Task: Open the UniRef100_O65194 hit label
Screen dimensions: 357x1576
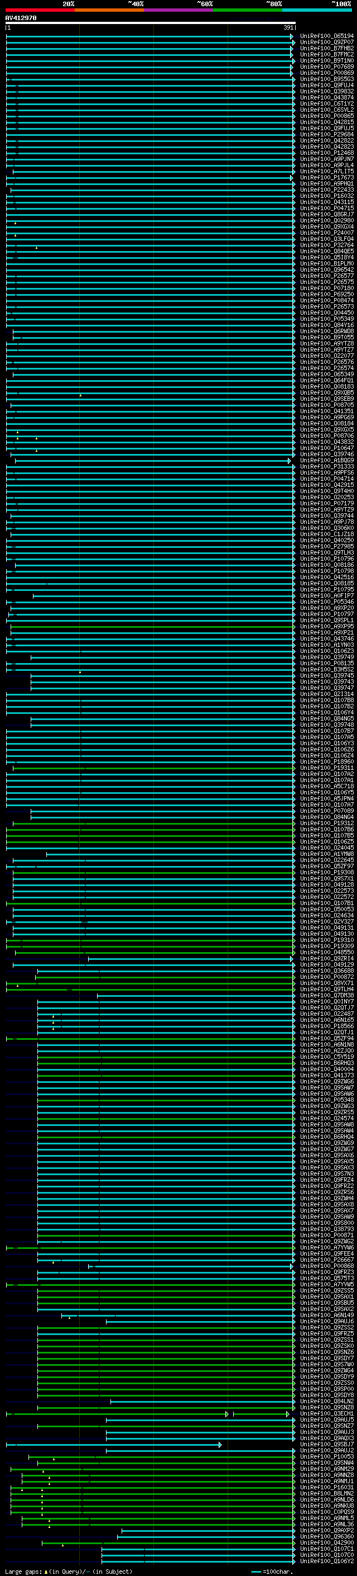Action: (326, 36)
